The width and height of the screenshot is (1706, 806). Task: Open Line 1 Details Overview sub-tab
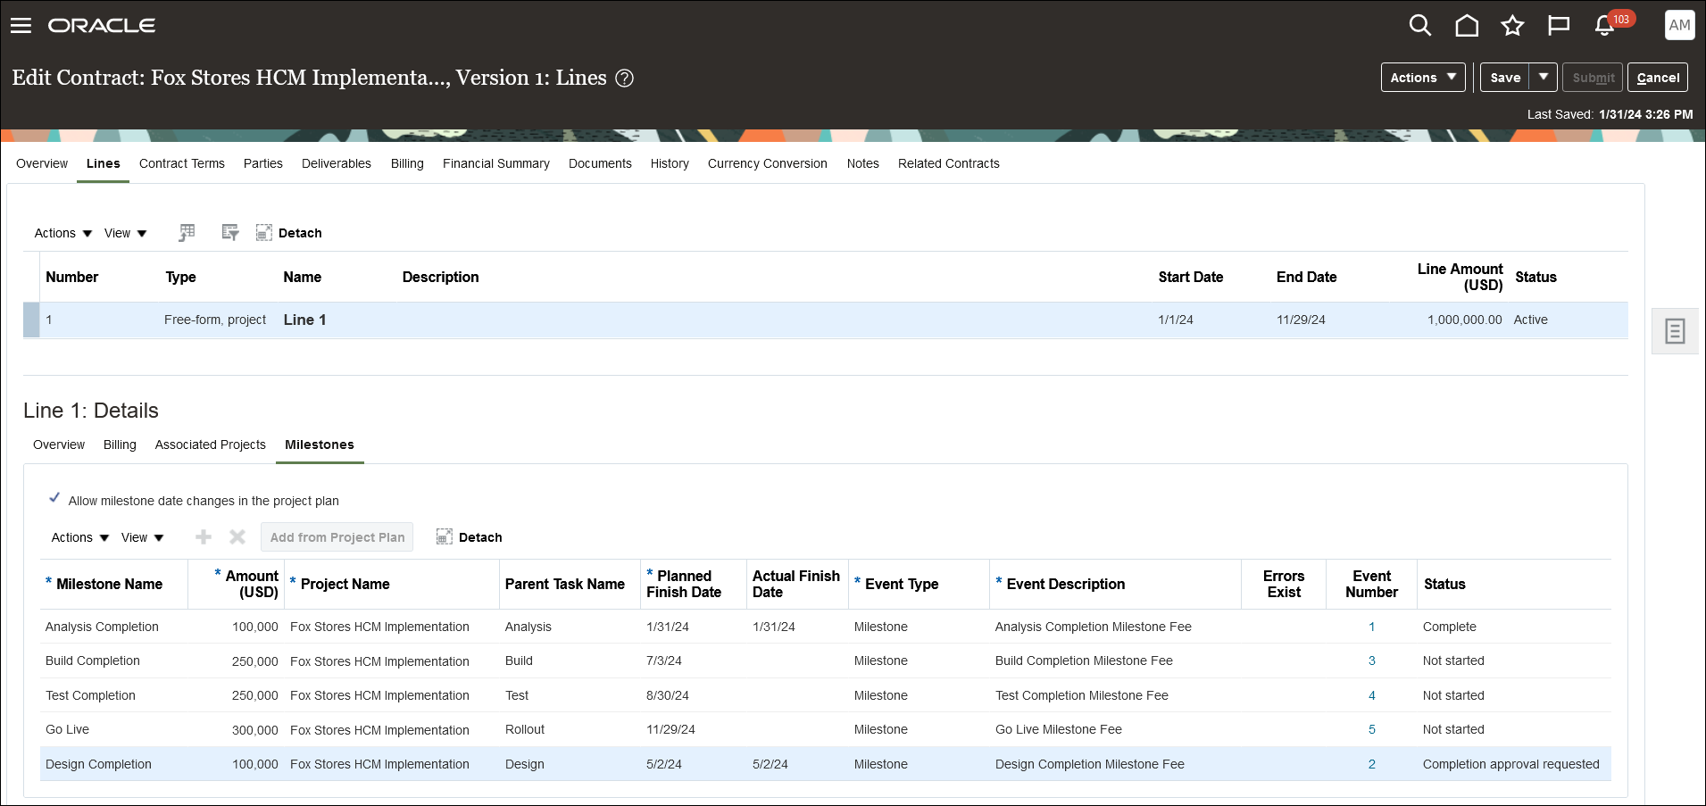tap(59, 445)
